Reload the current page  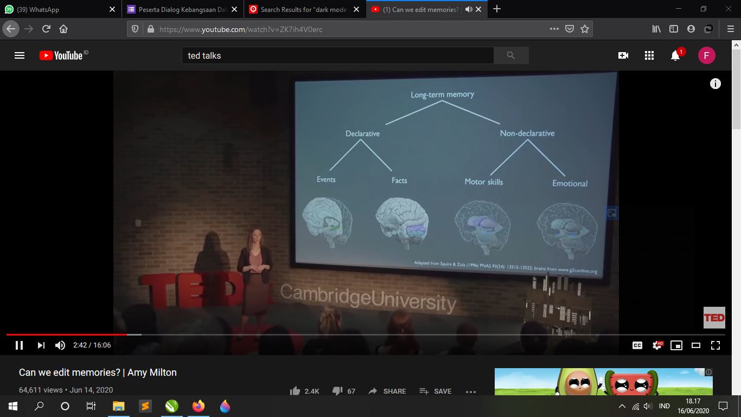pos(46,29)
